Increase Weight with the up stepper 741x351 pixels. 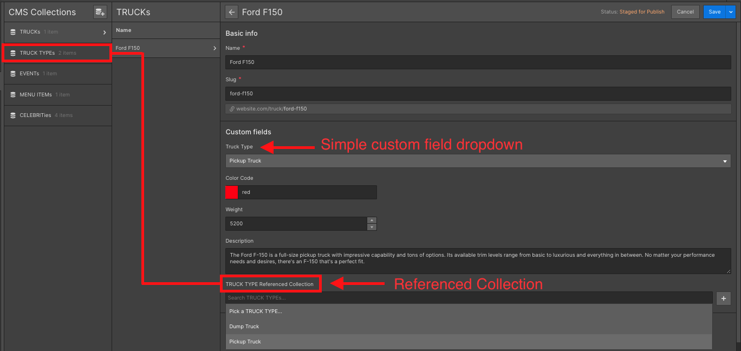372,220
